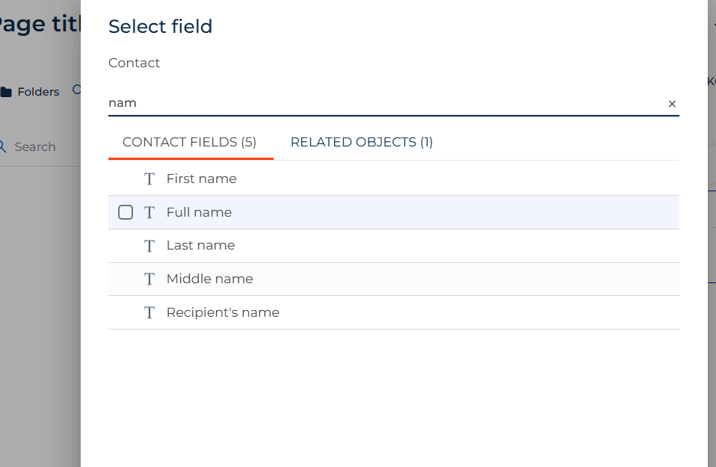Click the magnifier icon beside Search
The height and width of the screenshot is (467, 716).
[x=2, y=146]
